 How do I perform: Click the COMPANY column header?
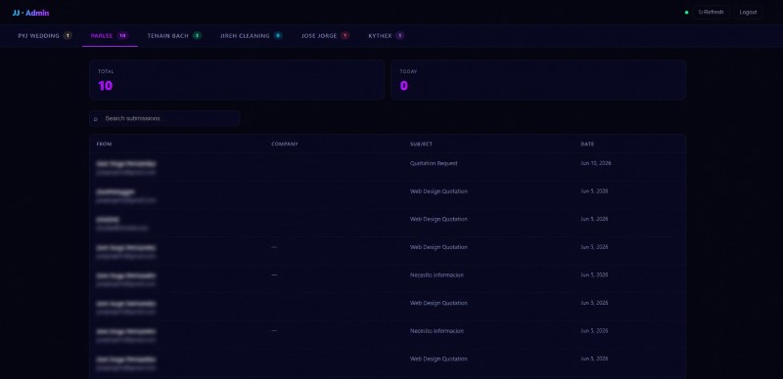(x=285, y=145)
